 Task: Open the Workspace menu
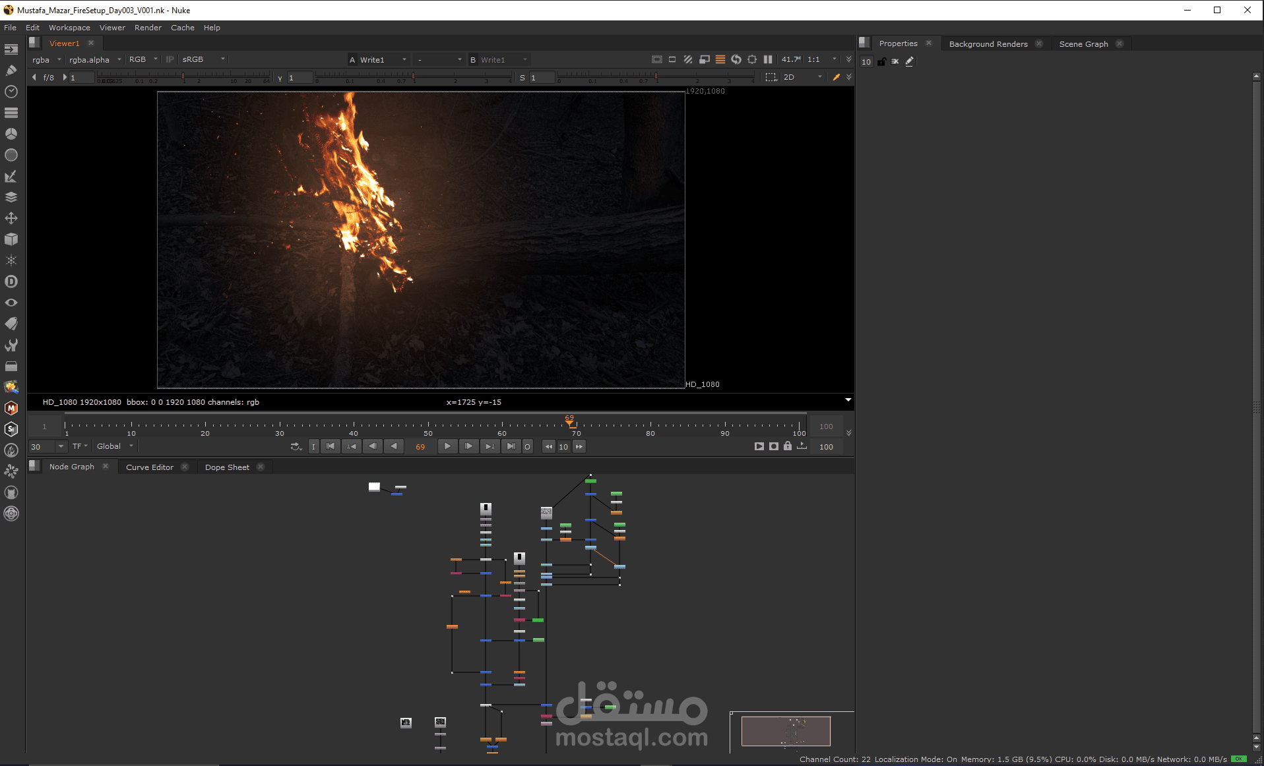pyautogui.click(x=69, y=28)
